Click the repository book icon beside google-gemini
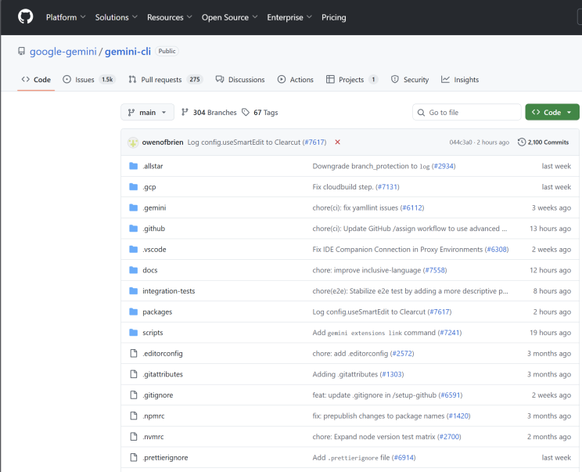The image size is (582, 472). coord(22,51)
